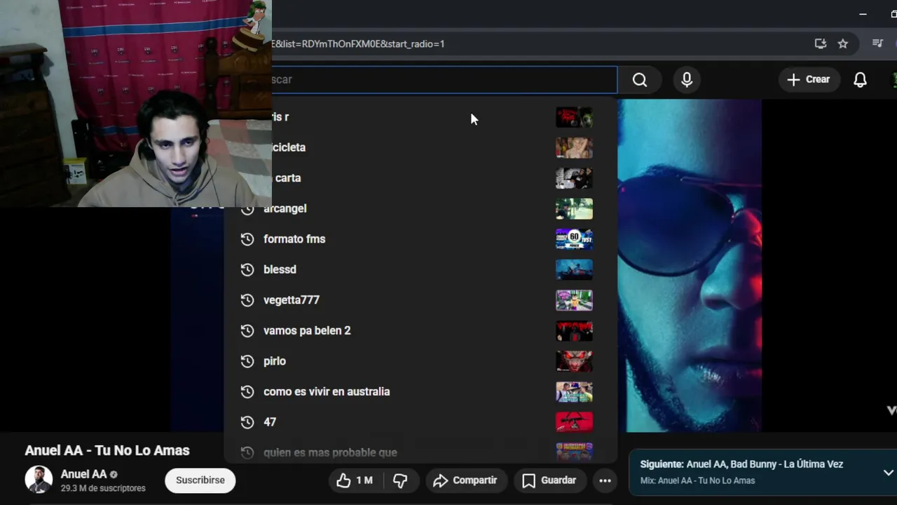Select the 'pirlo' search suggestion
Image resolution: width=897 pixels, height=505 pixels.
(x=420, y=361)
